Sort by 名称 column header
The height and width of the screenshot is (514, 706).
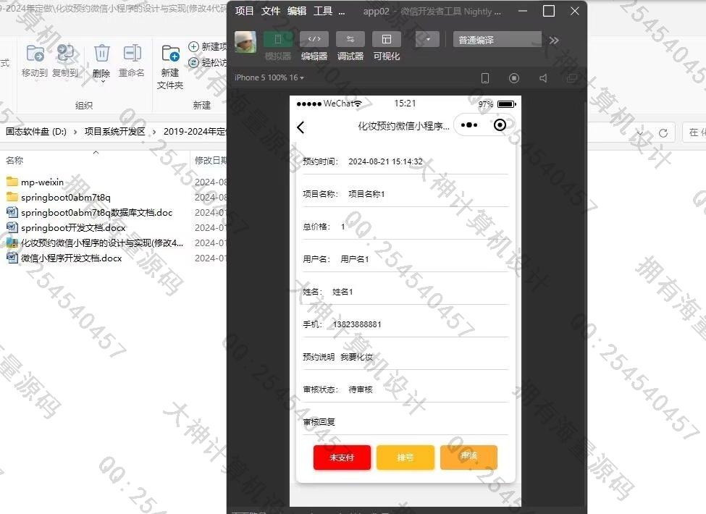(14, 160)
